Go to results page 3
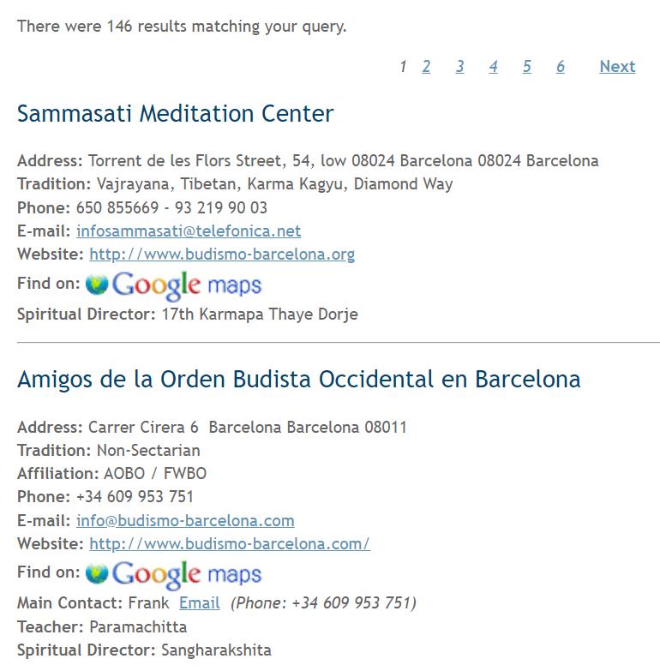This screenshot has height=671, width=660. point(459,67)
